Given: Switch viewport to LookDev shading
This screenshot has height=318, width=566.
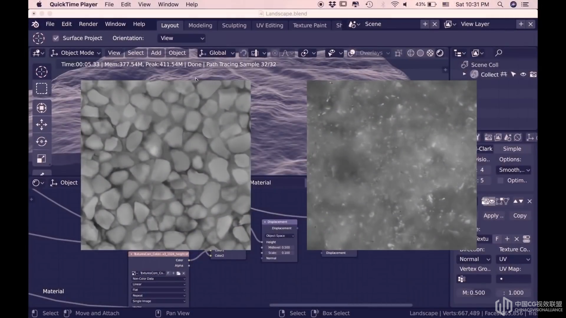Looking at the screenshot, I should point(430,53).
